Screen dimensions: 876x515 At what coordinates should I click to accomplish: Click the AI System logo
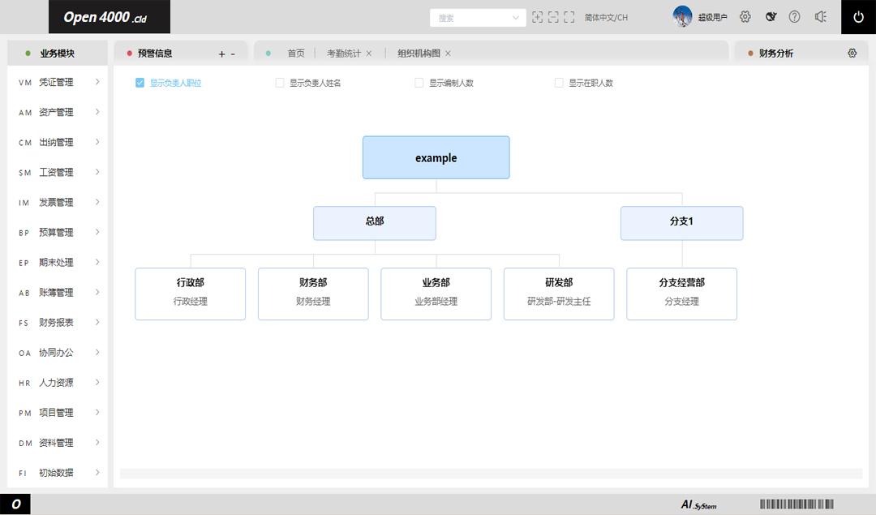[x=698, y=504]
